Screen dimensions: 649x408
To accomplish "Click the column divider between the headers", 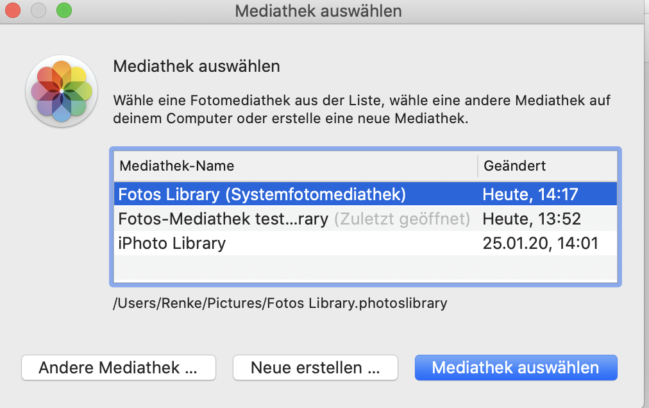I will pos(478,166).
